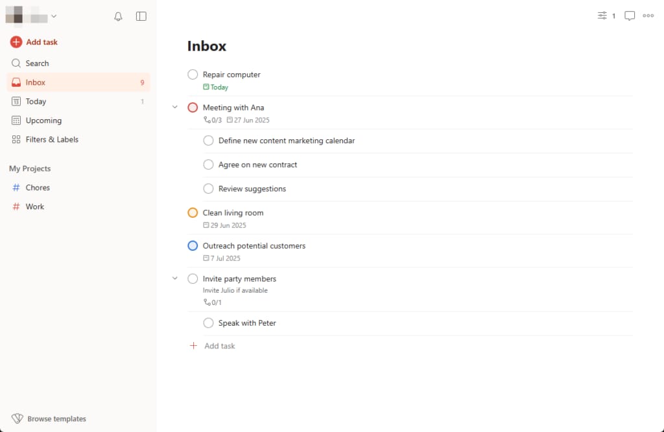Open the Chores project

pyautogui.click(x=39, y=187)
